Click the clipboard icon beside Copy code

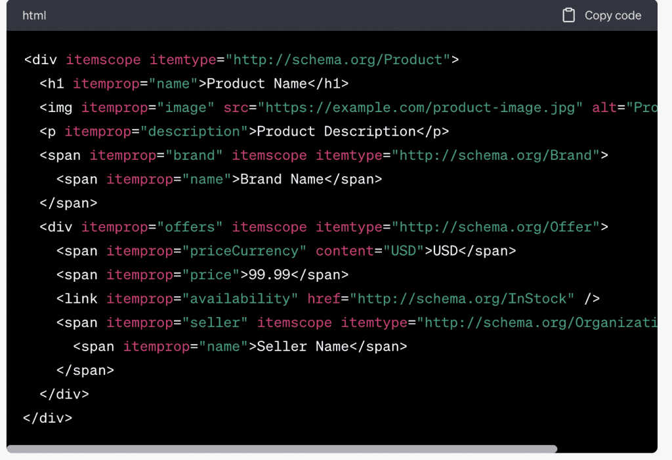tap(568, 15)
